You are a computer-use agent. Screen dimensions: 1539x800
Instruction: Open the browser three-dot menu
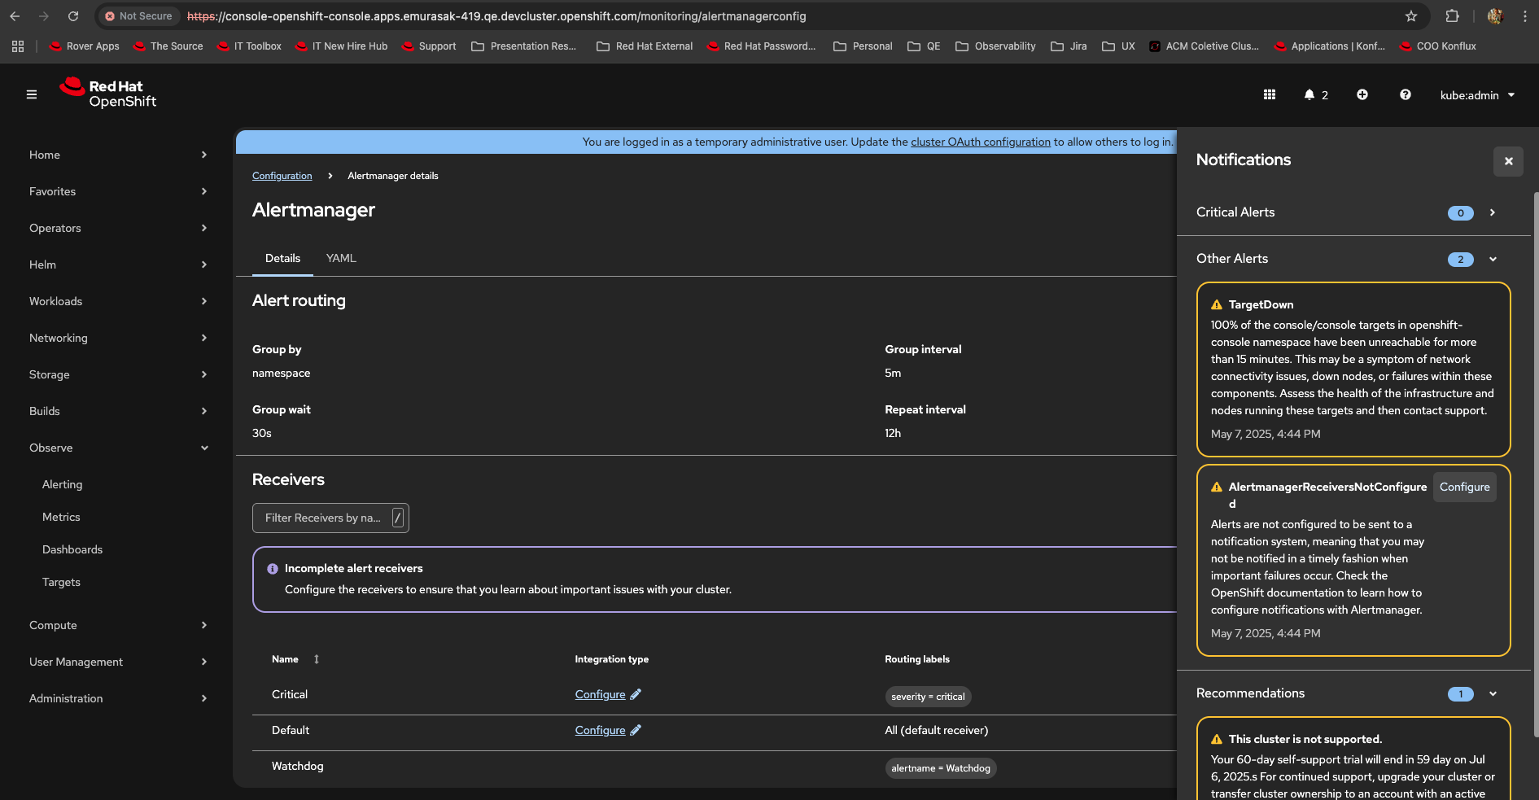(1524, 16)
